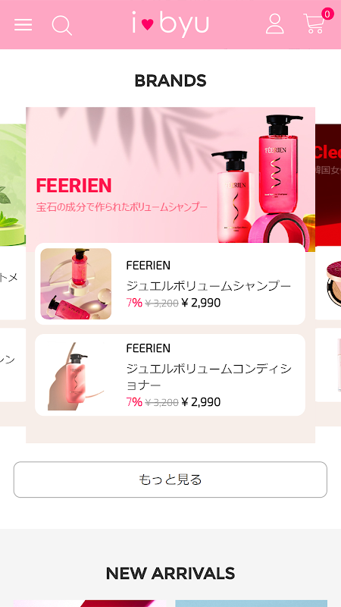Open the ジュエルボリュームコンディショナー product title
The width and height of the screenshot is (341, 607).
tap(209, 376)
